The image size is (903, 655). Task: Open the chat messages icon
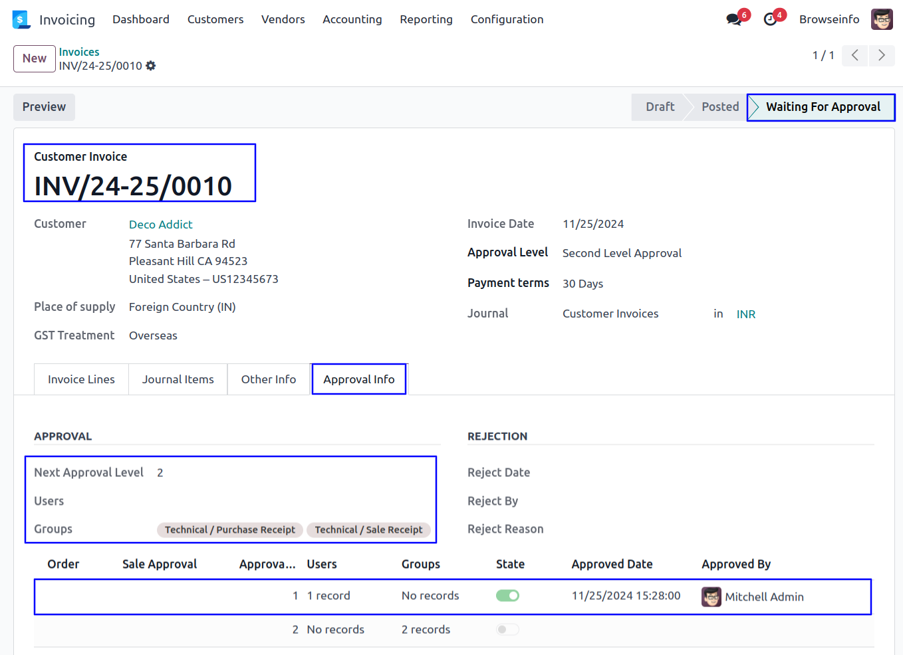(x=734, y=20)
